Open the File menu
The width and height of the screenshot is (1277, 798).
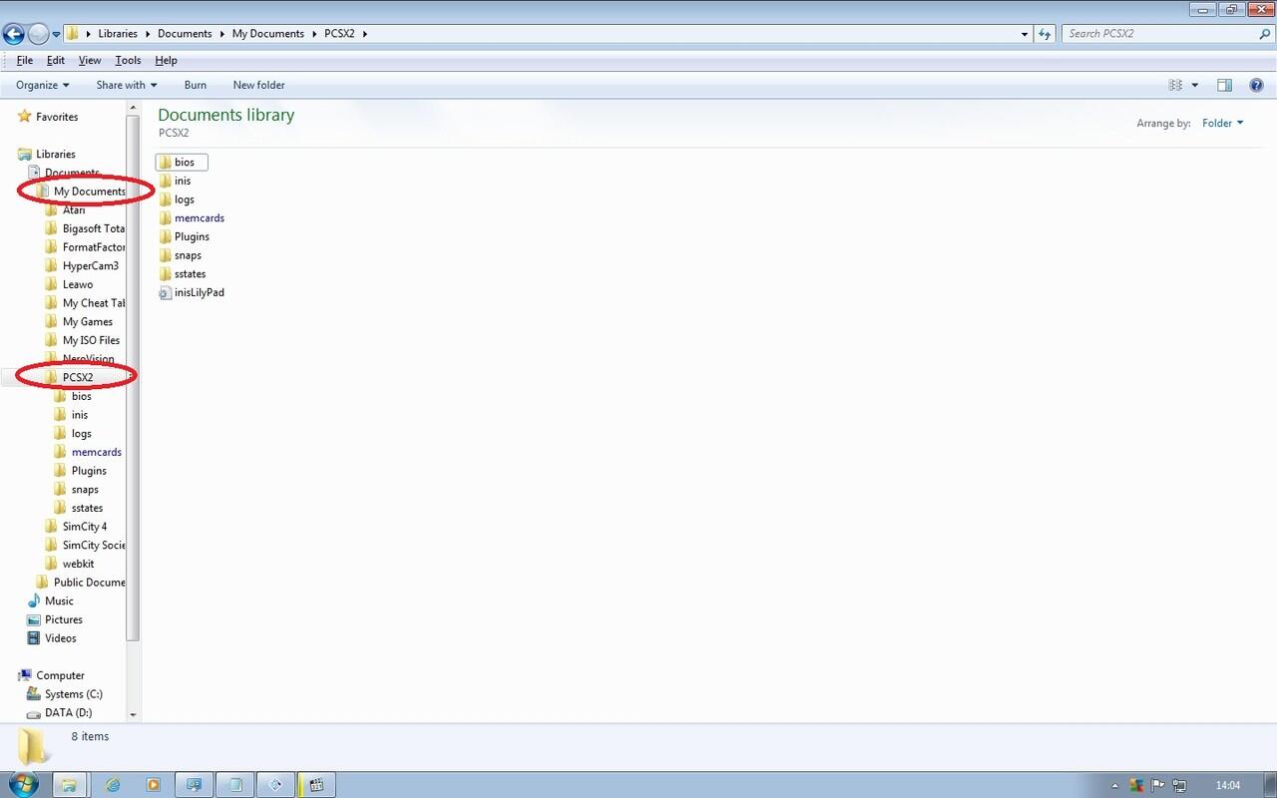(25, 61)
